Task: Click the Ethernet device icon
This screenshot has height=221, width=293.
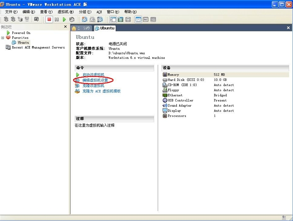Action: click(165, 95)
